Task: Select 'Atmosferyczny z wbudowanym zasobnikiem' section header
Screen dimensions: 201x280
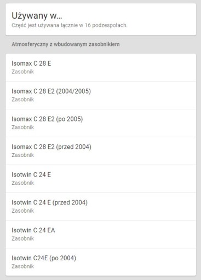Action: 66,44
